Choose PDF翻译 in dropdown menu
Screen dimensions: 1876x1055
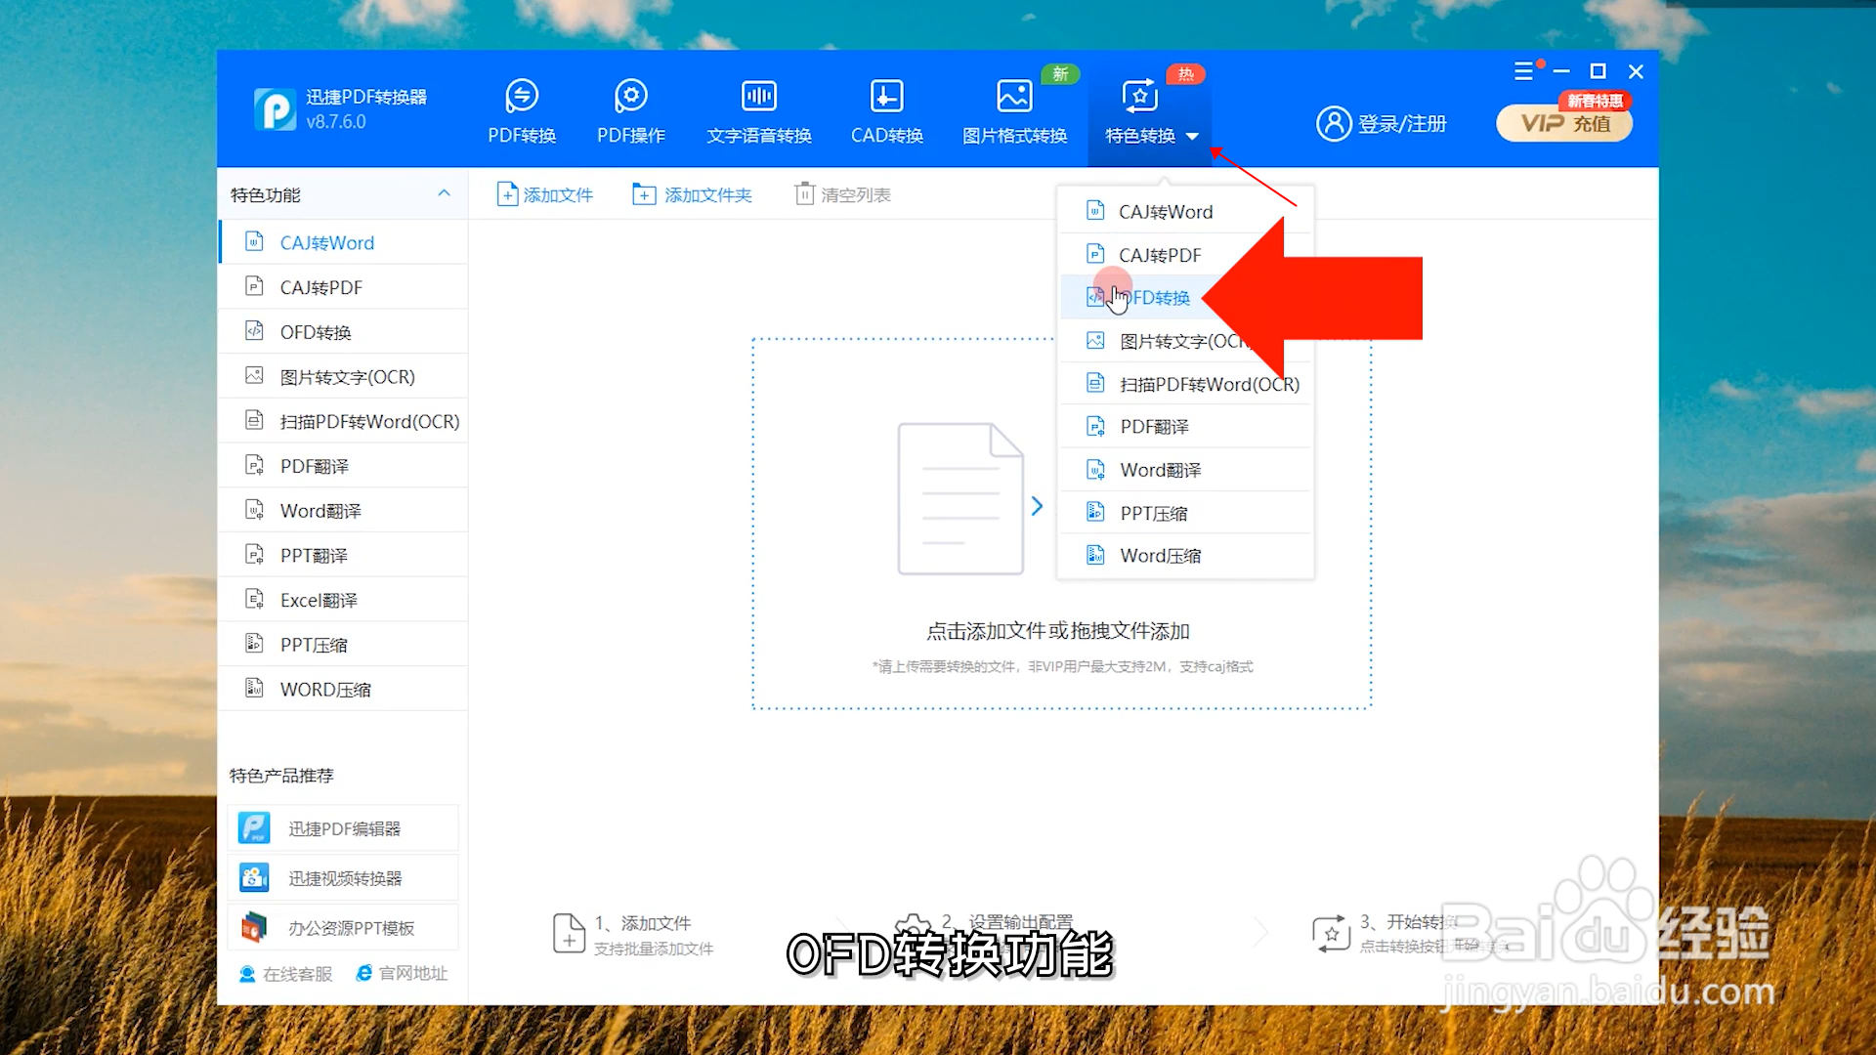pos(1185,427)
